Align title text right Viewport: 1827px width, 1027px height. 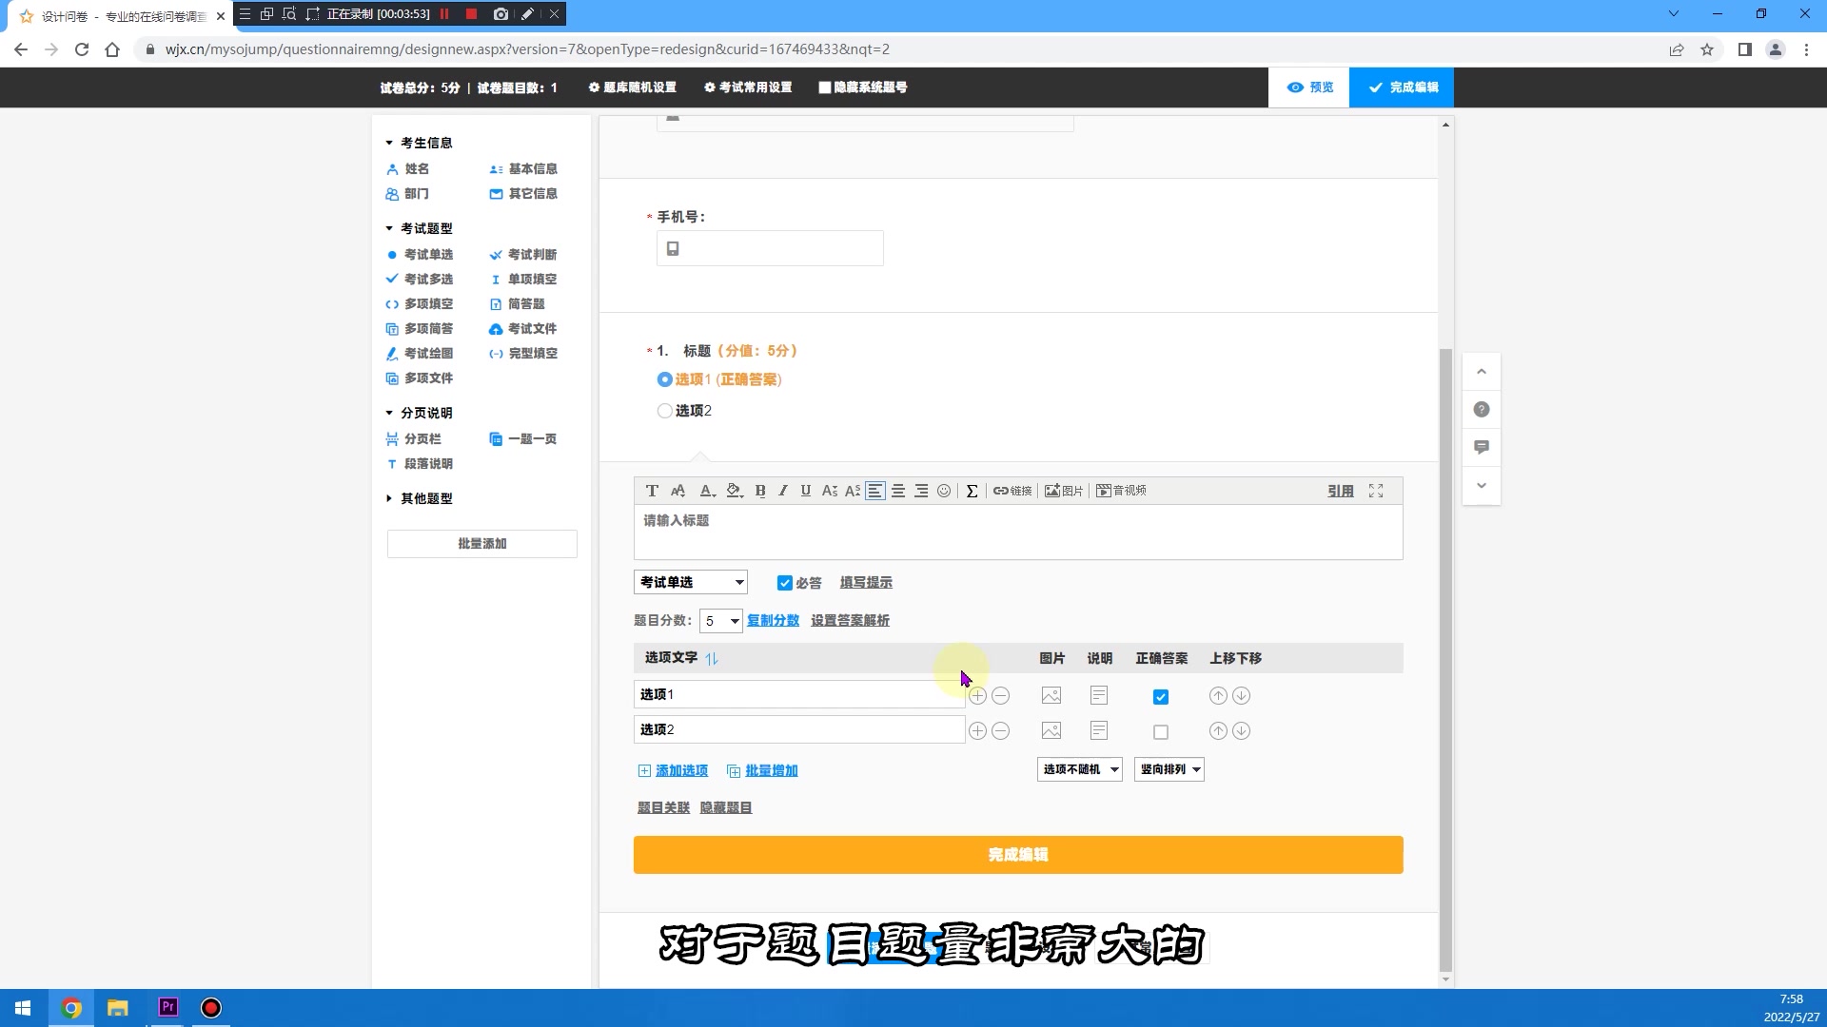pos(921,491)
